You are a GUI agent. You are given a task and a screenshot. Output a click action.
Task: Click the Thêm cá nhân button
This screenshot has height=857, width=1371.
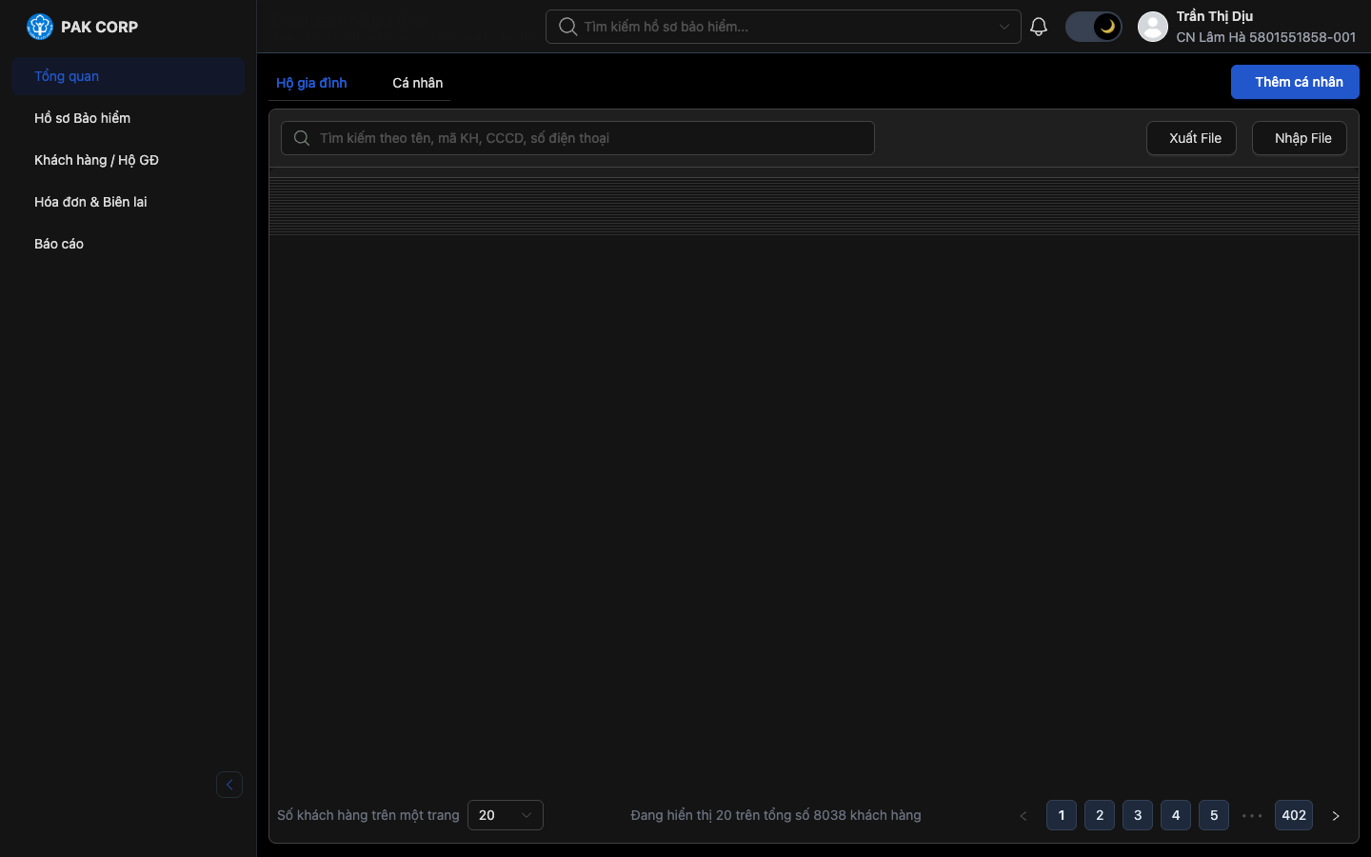click(1295, 82)
